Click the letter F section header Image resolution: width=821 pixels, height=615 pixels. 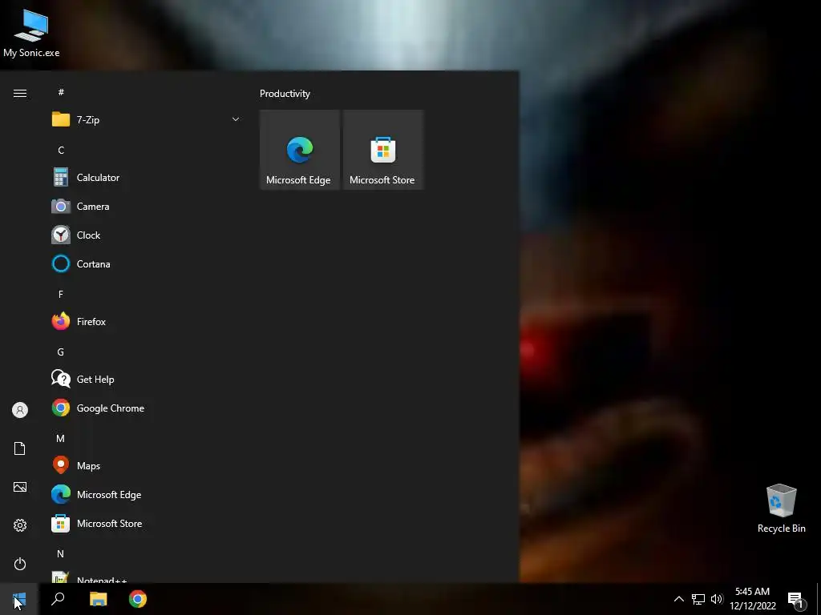(61, 294)
